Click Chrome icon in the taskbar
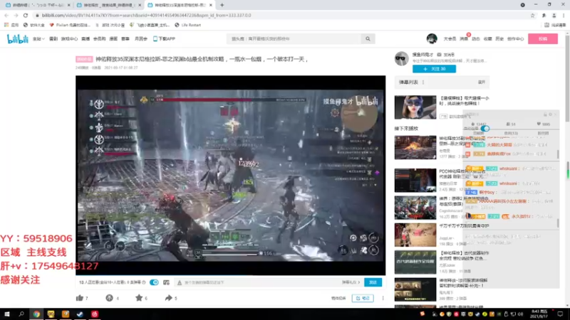570x320 pixels. coord(36,314)
